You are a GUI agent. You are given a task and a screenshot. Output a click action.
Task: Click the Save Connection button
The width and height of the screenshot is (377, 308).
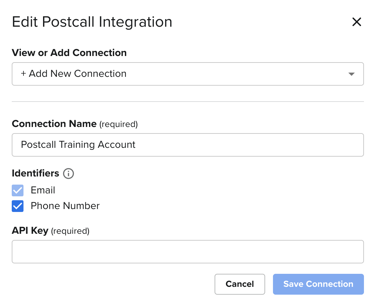318,284
